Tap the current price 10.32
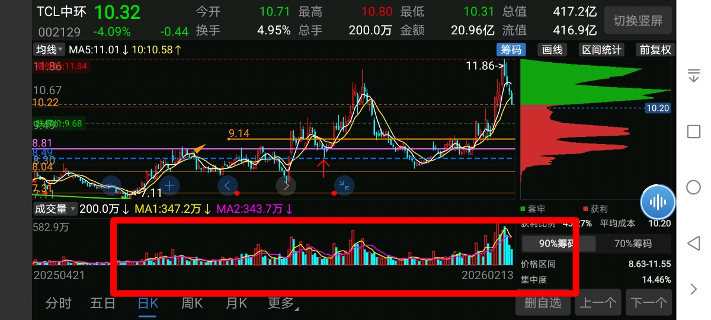 (x=117, y=12)
